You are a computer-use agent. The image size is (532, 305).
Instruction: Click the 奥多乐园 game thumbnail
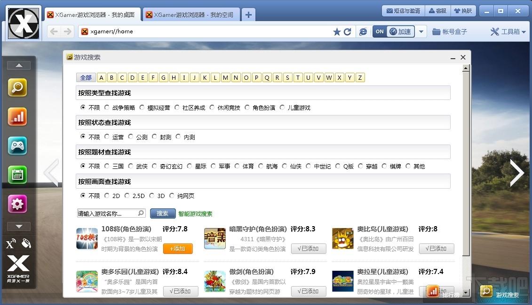coord(87,282)
